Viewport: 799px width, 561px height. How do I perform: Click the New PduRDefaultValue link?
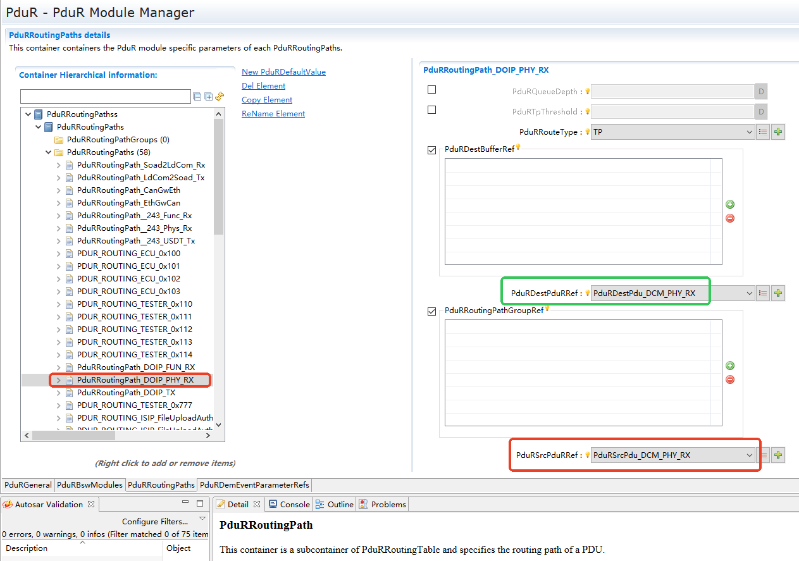(283, 72)
